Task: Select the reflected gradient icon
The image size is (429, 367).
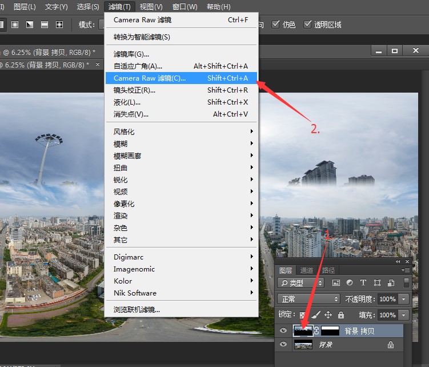Action: click(45, 25)
